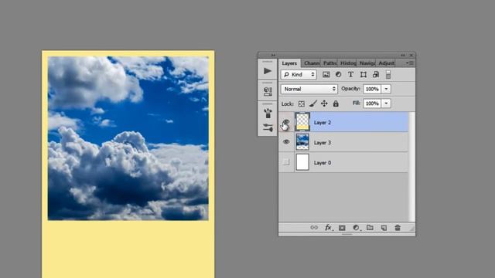
Task: Select Layer 3 clouds thumbnail
Action: click(x=302, y=142)
